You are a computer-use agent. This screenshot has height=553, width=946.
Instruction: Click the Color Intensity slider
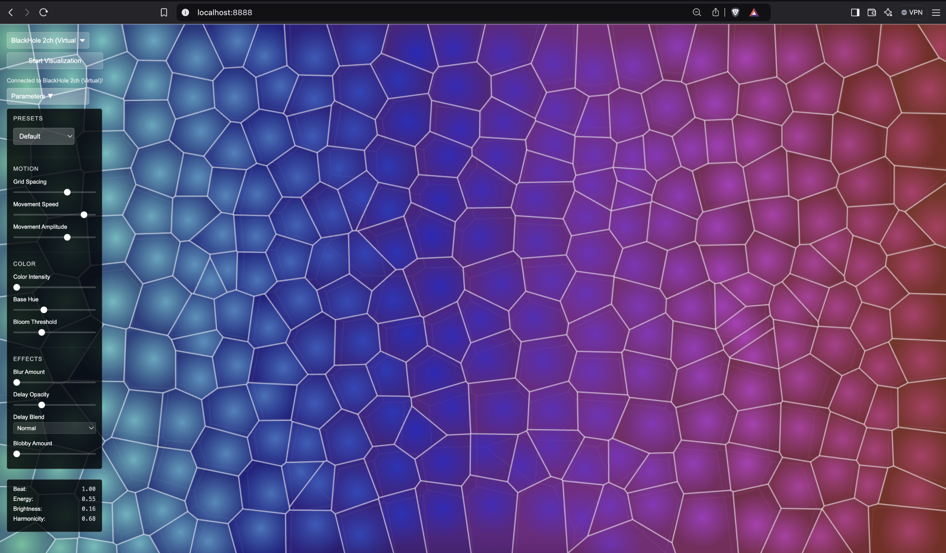click(x=55, y=287)
